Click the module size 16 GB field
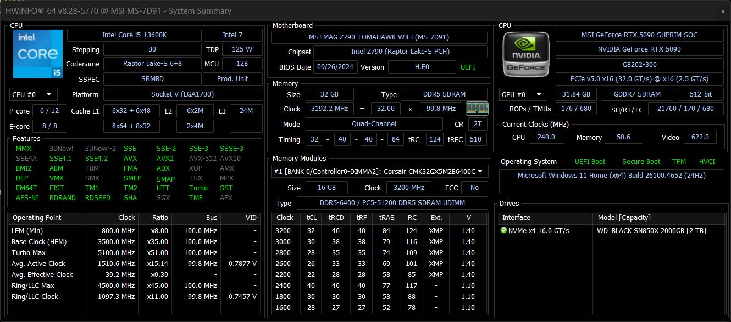 coord(326,188)
